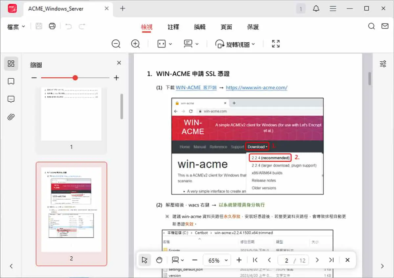
Task: Open the 旋轉視圖 rotate view dropdown
Action: click(x=235, y=44)
